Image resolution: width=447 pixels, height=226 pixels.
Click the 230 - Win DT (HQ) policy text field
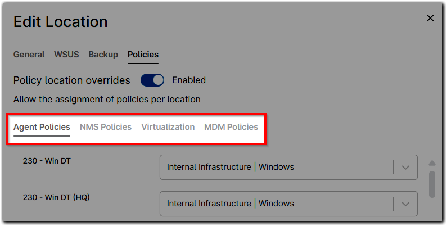point(276,204)
